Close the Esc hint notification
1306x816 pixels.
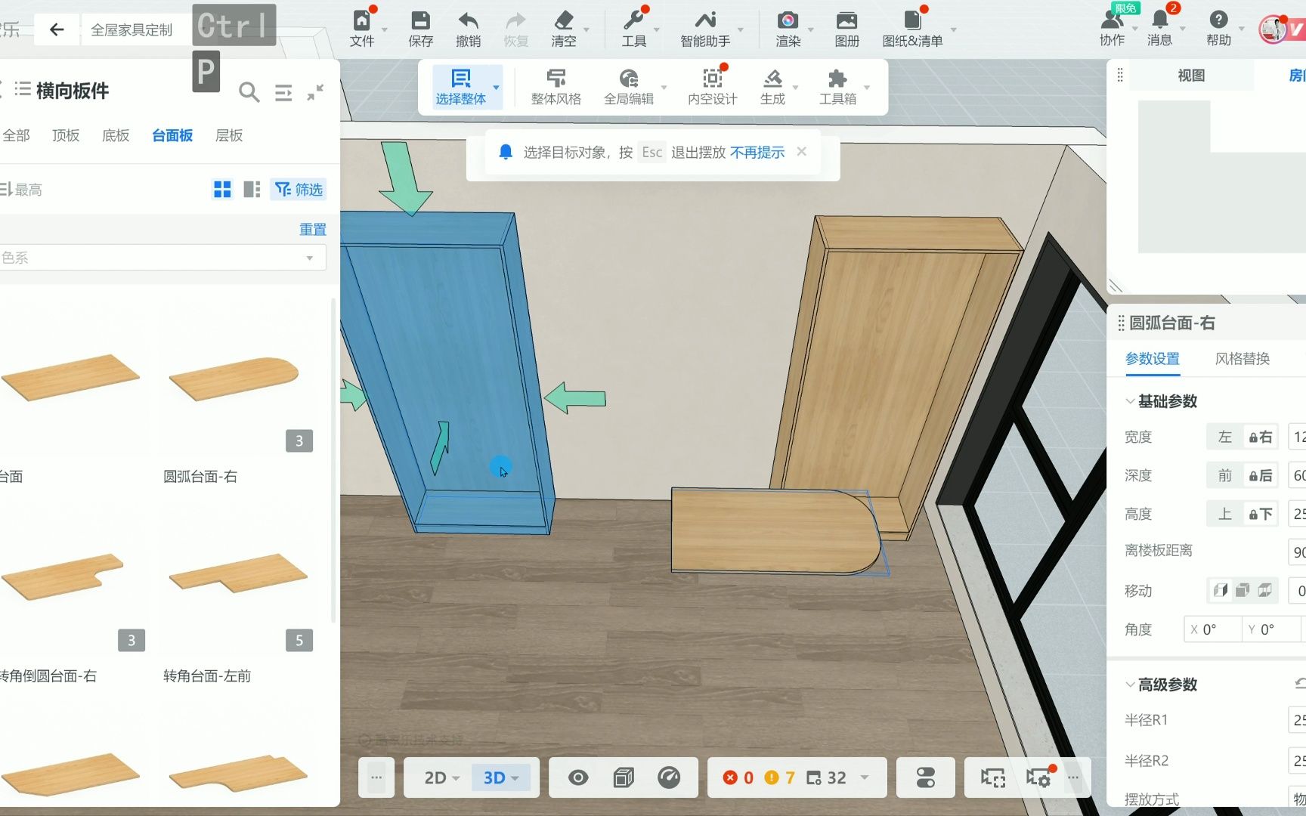click(802, 152)
